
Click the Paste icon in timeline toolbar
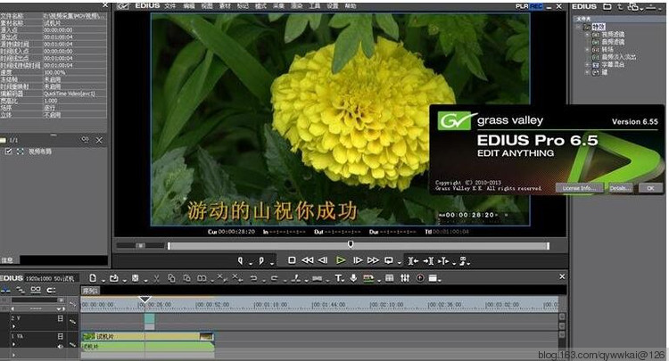[x=186, y=278]
